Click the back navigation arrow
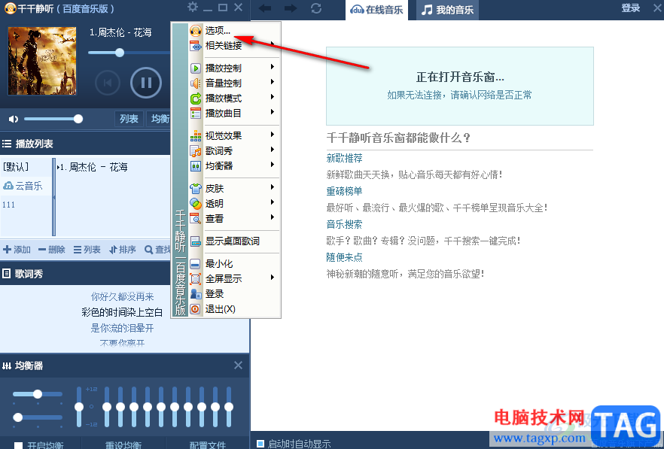The height and width of the screenshot is (449, 664). pyautogui.click(x=265, y=8)
